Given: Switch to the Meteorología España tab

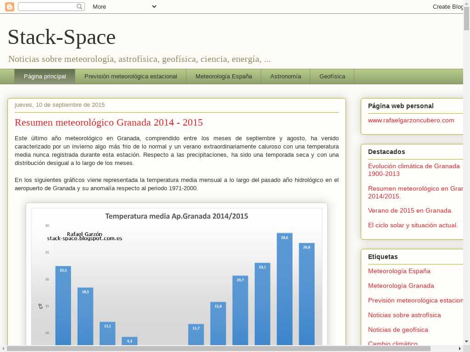Looking at the screenshot, I should tap(224, 77).
